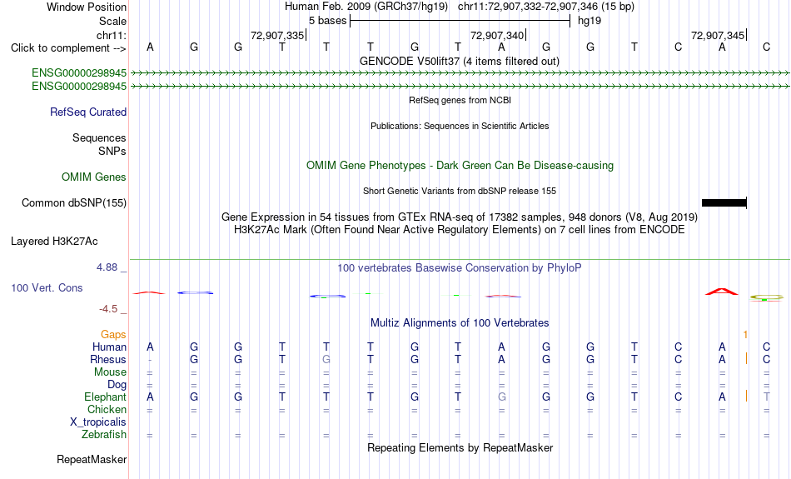
Task: Click the '5 bases' scale bar label
Action: [x=327, y=21]
